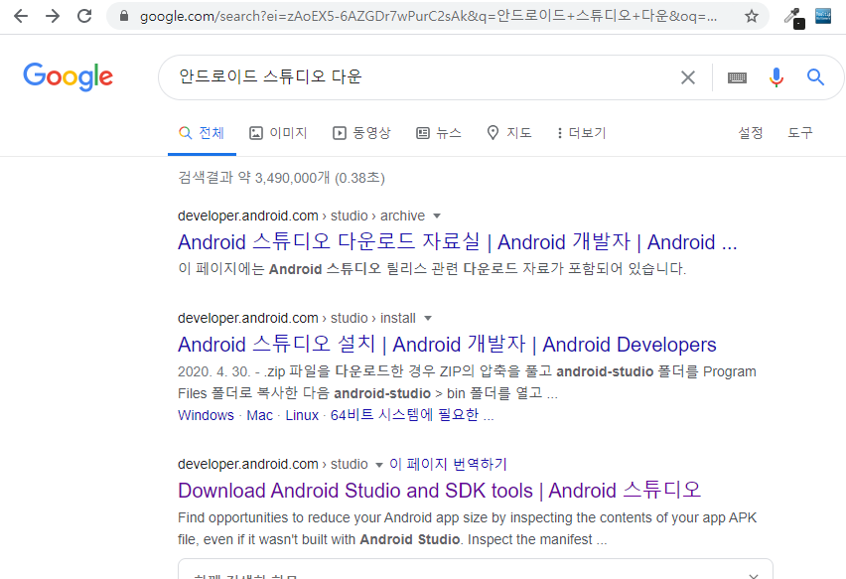This screenshot has height=579, width=846.
Task: Start voice search with the microphone
Action: pyautogui.click(x=775, y=77)
